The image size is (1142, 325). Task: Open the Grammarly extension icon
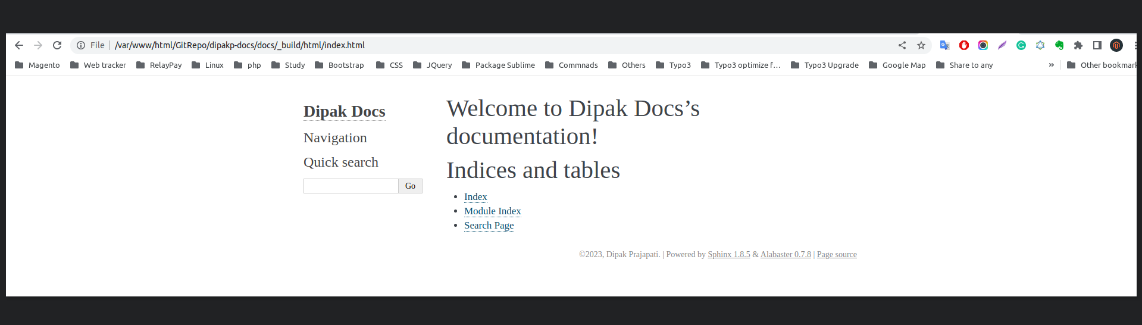click(x=1021, y=45)
